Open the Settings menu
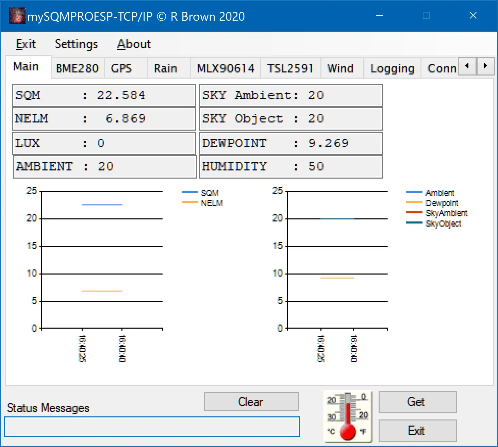The image size is (498, 447). click(x=76, y=44)
